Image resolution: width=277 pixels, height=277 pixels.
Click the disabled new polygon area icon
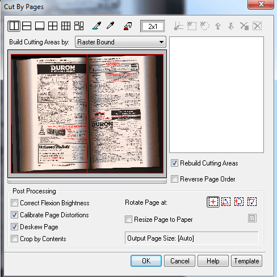tap(205, 26)
